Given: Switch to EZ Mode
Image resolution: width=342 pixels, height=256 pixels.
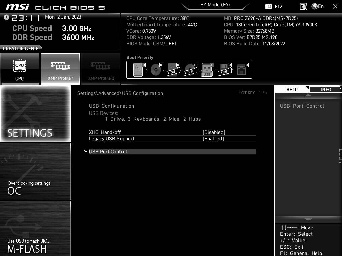Looking at the screenshot, I should point(215,5).
